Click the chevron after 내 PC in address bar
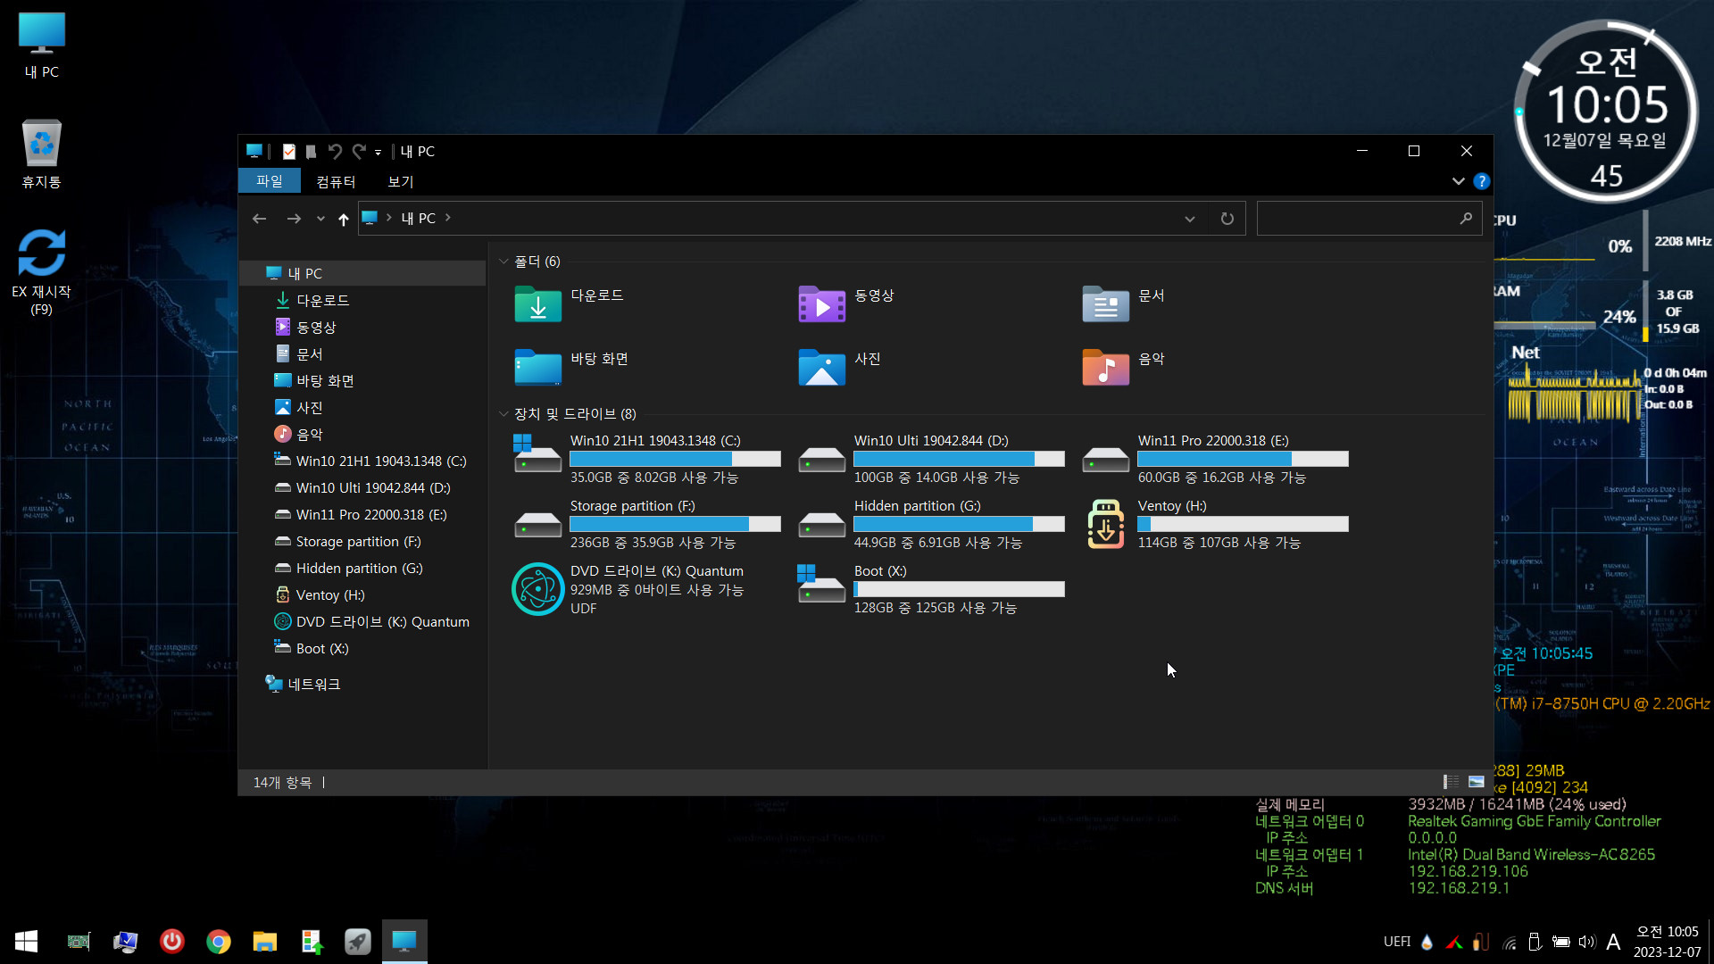 [448, 218]
